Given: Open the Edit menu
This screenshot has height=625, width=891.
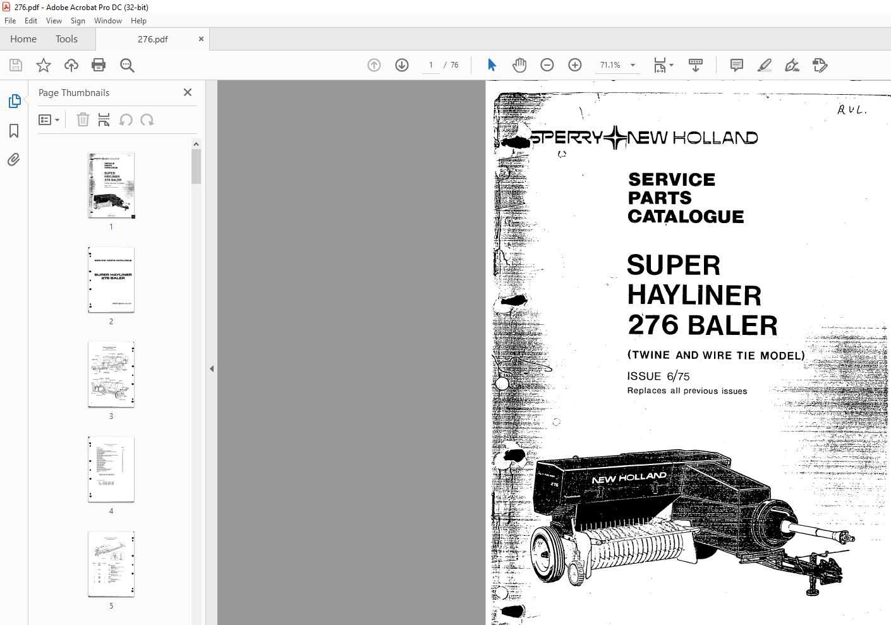Looking at the screenshot, I should (31, 20).
